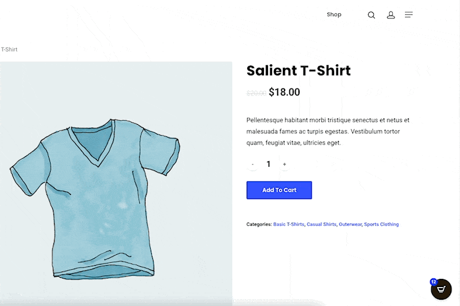Click the $18.00 sale price
This screenshot has height=306, width=460.
(x=284, y=92)
